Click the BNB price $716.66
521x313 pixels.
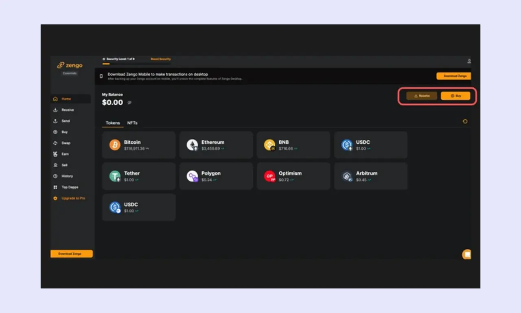point(286,149)
